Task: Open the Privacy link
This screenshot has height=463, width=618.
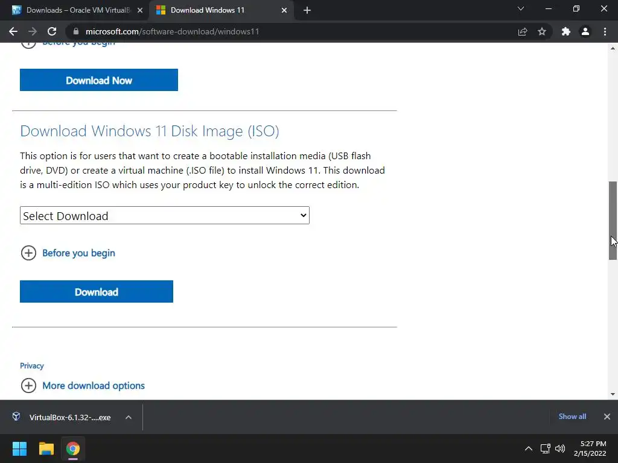Action: click(x=32, y=366)
